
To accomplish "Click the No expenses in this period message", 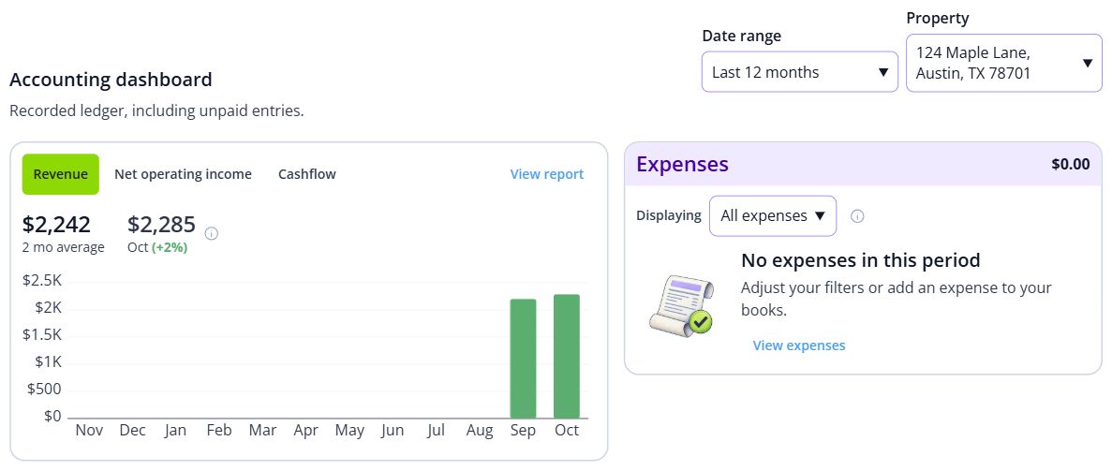I will (x=861, y=260).
